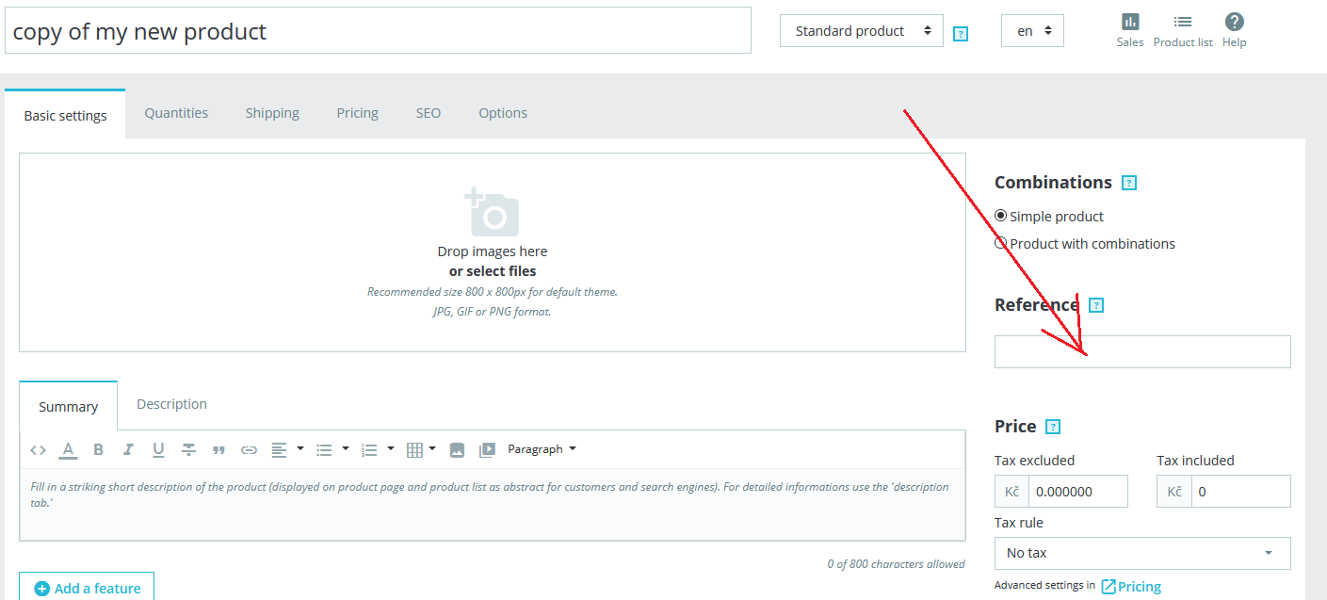
Task: Open the No tax rule dropdown
Action: click(1142, 553)
